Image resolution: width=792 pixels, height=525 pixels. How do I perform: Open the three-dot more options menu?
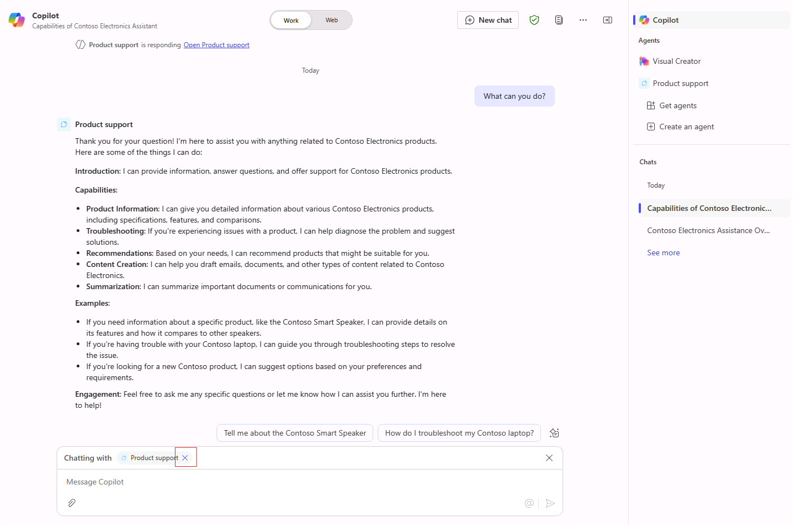[583, 20]
